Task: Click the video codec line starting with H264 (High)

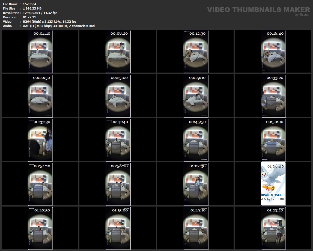Action: [49, 22]
